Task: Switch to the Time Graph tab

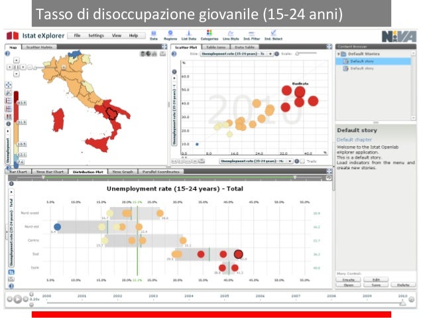Action: pyautogui.click(x=123, y=172)
